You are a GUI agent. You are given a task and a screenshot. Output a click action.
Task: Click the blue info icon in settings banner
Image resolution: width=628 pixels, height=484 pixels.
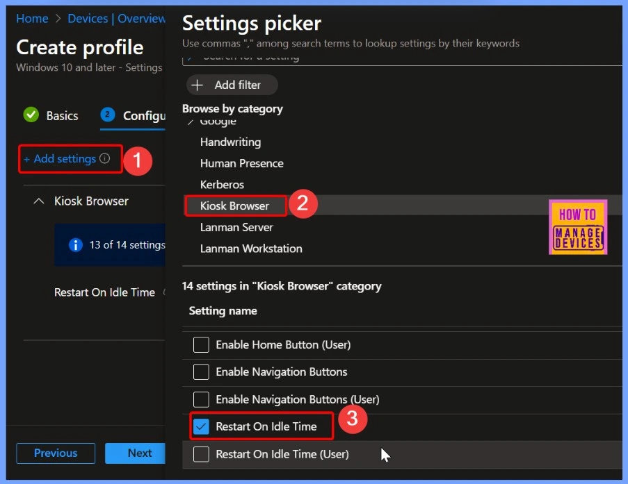tap(76, 244)
